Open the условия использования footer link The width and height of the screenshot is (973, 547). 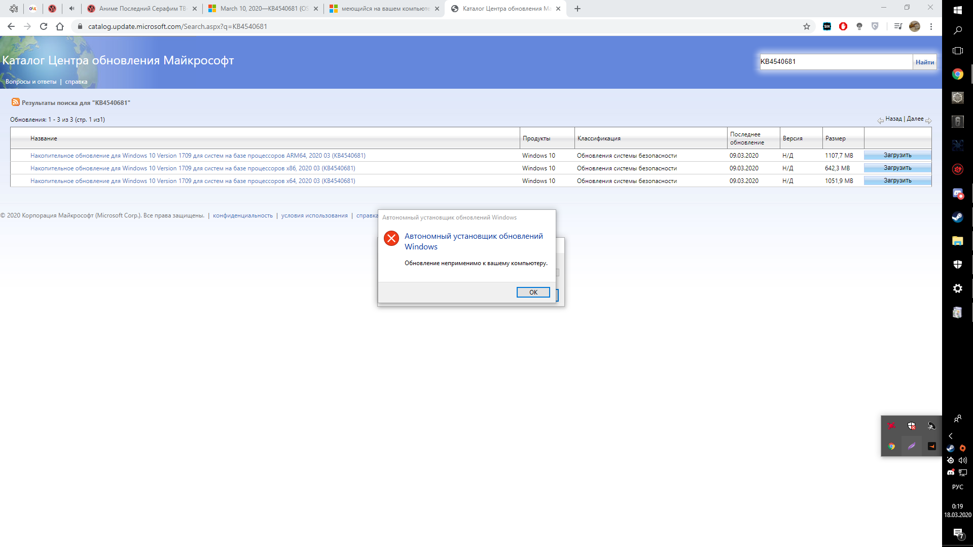pos(314,215)
